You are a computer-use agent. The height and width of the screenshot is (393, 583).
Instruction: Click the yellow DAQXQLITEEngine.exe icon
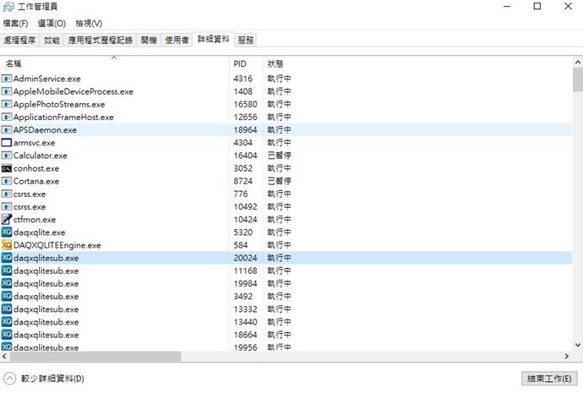tap(7, 245)
